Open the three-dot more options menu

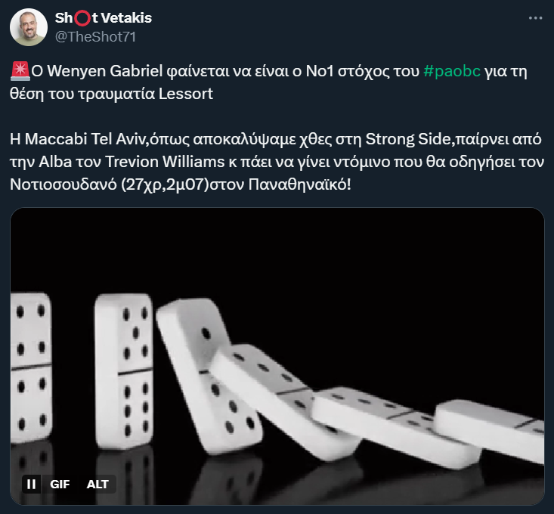click(535, 18)
